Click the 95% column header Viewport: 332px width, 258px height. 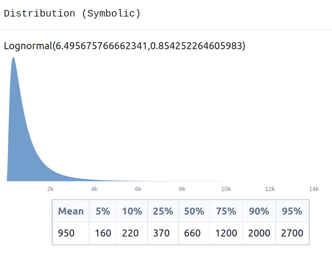(292, 211)
